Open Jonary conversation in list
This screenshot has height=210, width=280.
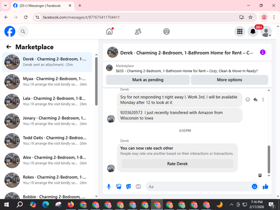(47, 121)
